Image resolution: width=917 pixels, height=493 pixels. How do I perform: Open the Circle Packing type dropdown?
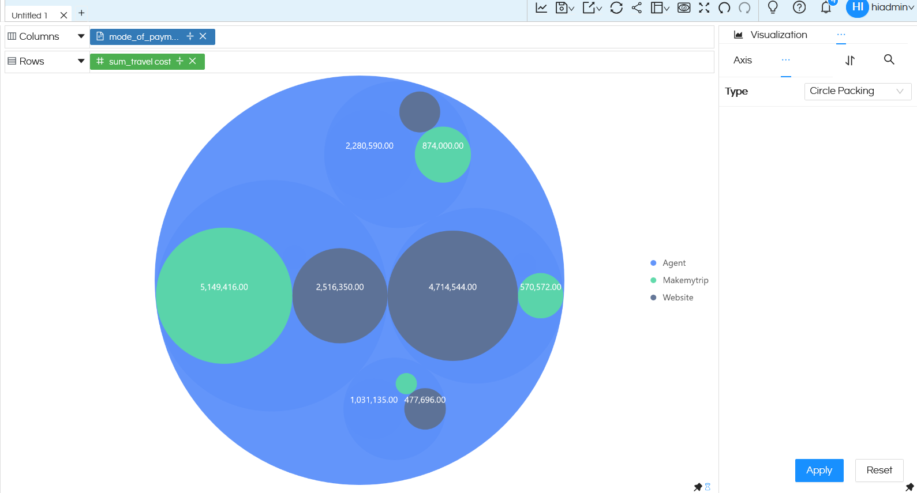click(x=858, y=91)
